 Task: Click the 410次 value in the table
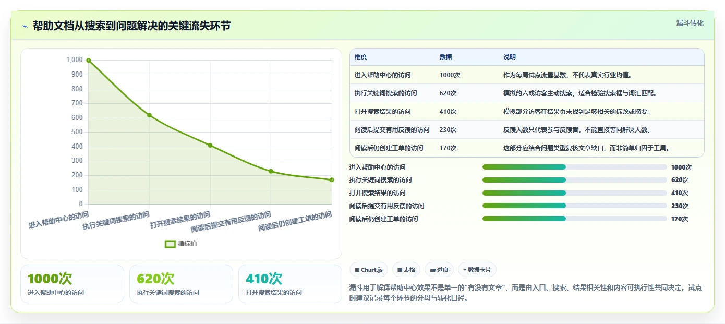pyautogui.click(x=448, y=112)
